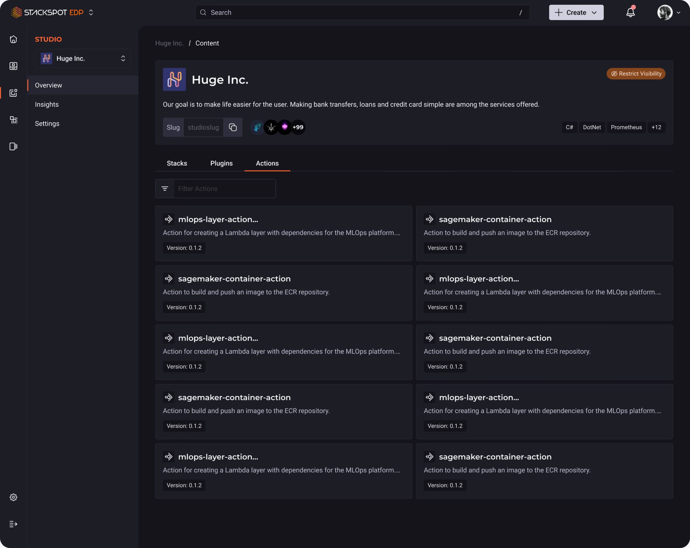Switch to the Plugins tab
Viewport: 690px width, 548px height.
coord(221,163)
